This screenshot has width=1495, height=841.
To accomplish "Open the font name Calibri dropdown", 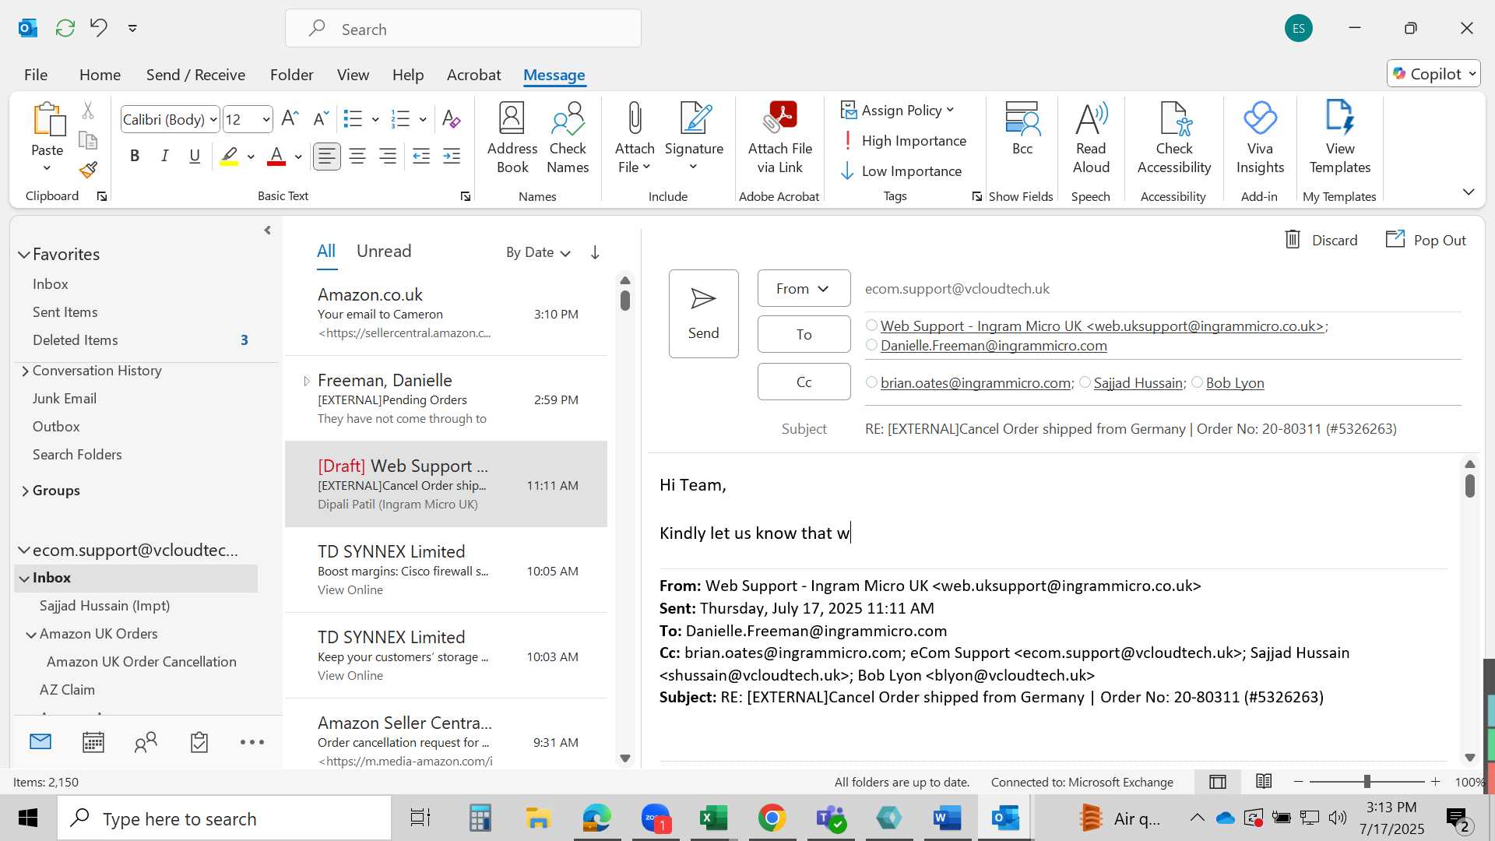I will pos(213,120).
